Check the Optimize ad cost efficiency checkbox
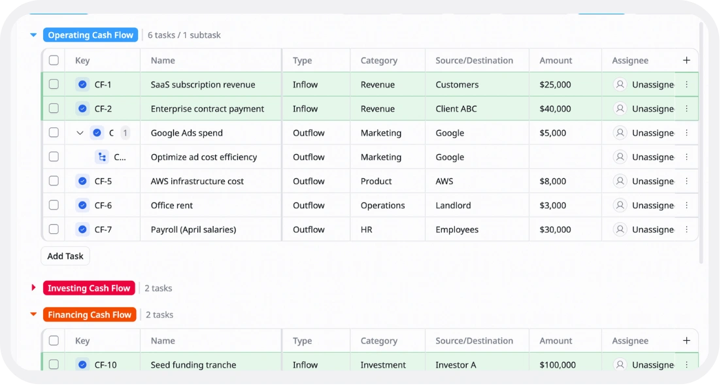721x386 pixels. [x=54, y=157]
